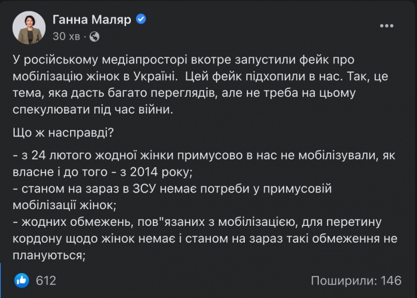Click the thumbs-up like reaction icon

21,280
